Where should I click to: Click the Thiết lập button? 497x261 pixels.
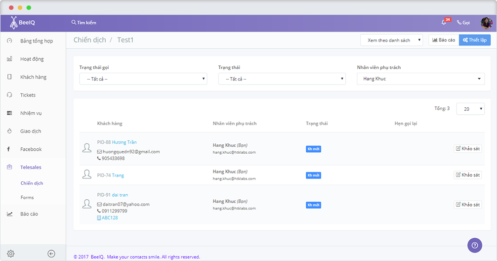474,40
